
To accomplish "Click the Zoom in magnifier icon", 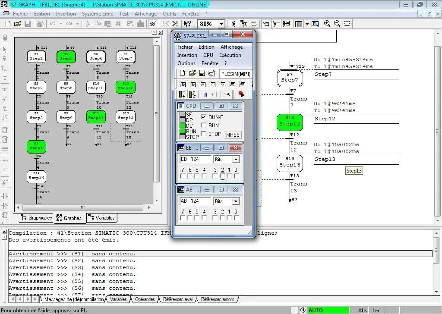I will [x=327, y=24].
